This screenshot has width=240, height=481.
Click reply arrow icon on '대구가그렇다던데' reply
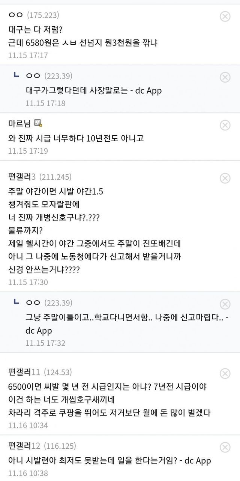coord(16,76)
